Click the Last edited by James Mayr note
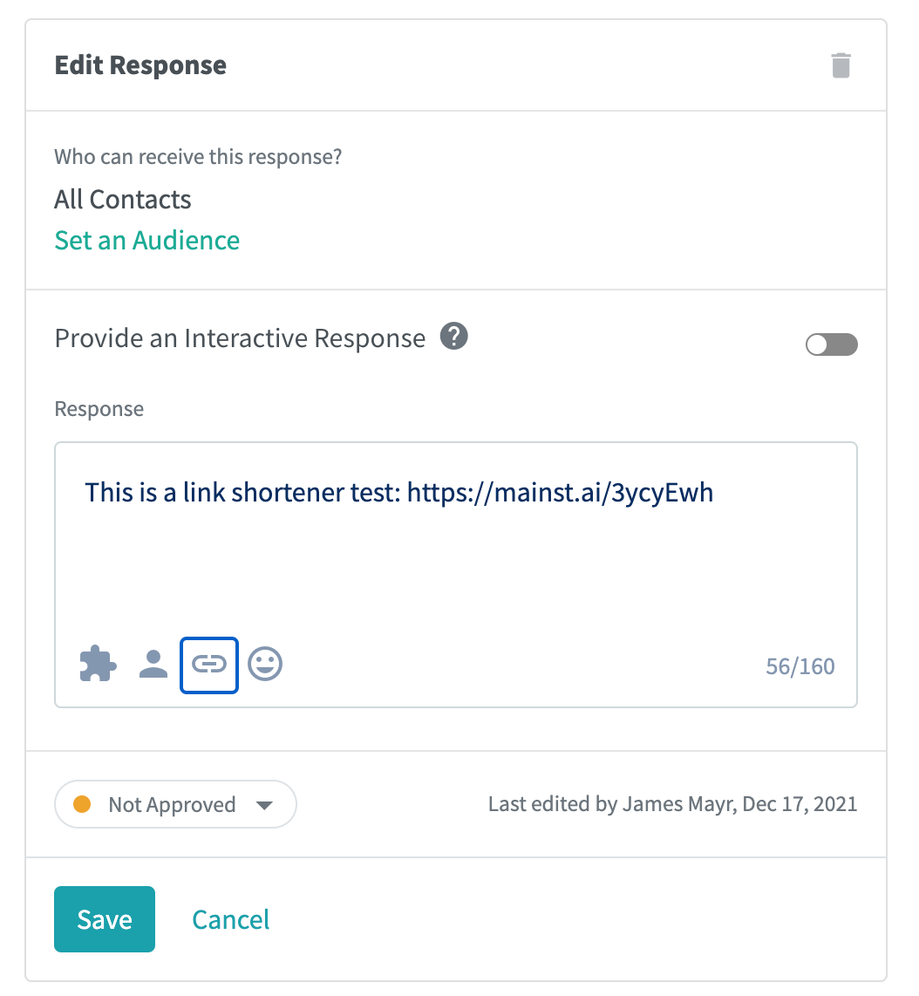Image resolution: width=919 pixels, height=996 pixels. coord(672,804)
